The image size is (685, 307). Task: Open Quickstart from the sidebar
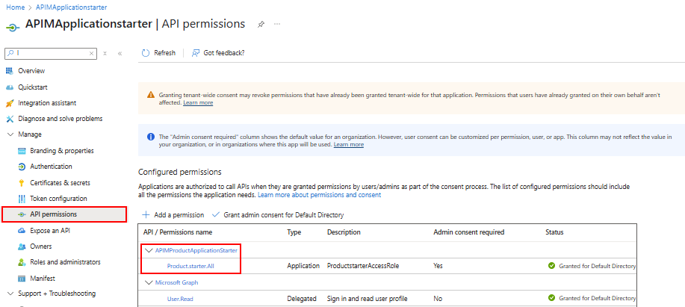34,87
